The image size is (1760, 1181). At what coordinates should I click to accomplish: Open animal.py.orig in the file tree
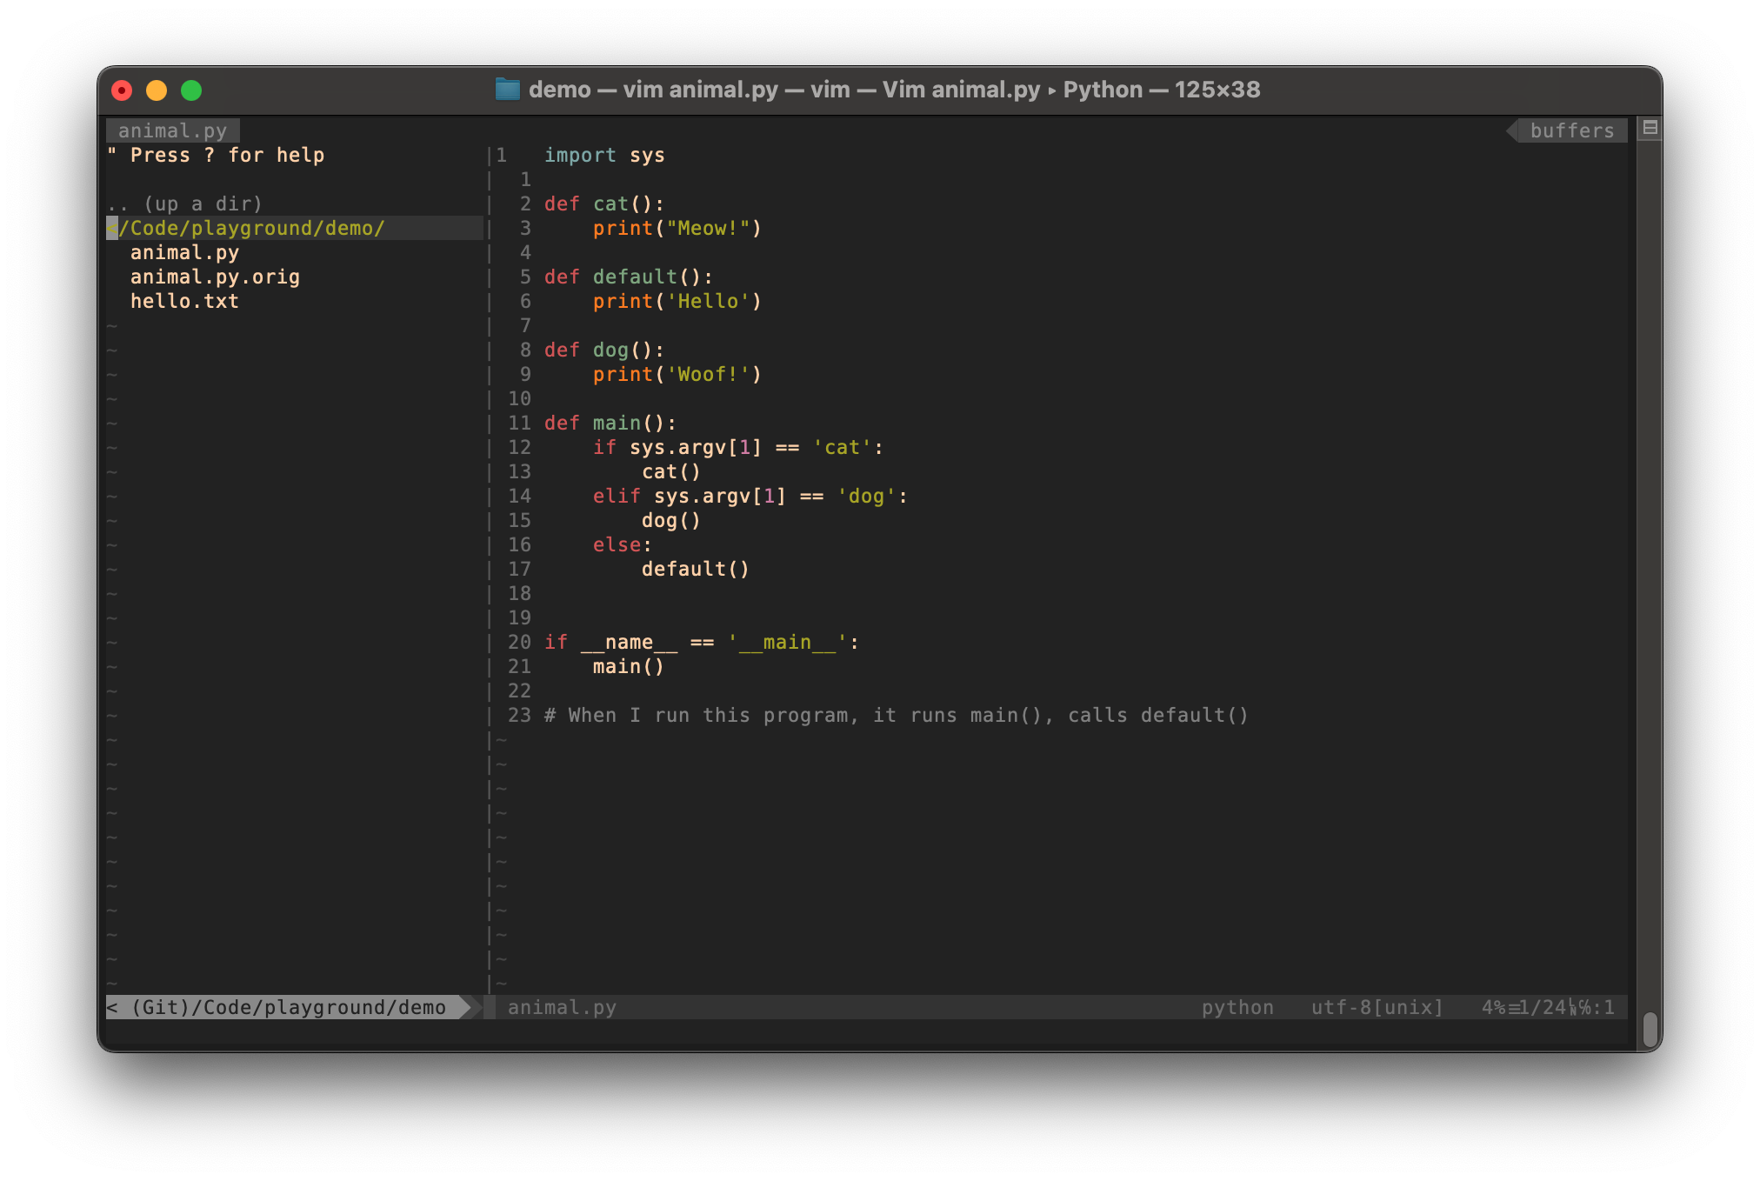coord(215,277)
